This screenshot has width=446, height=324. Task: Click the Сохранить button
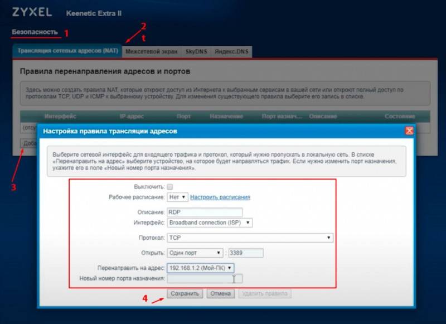(185, 293)
